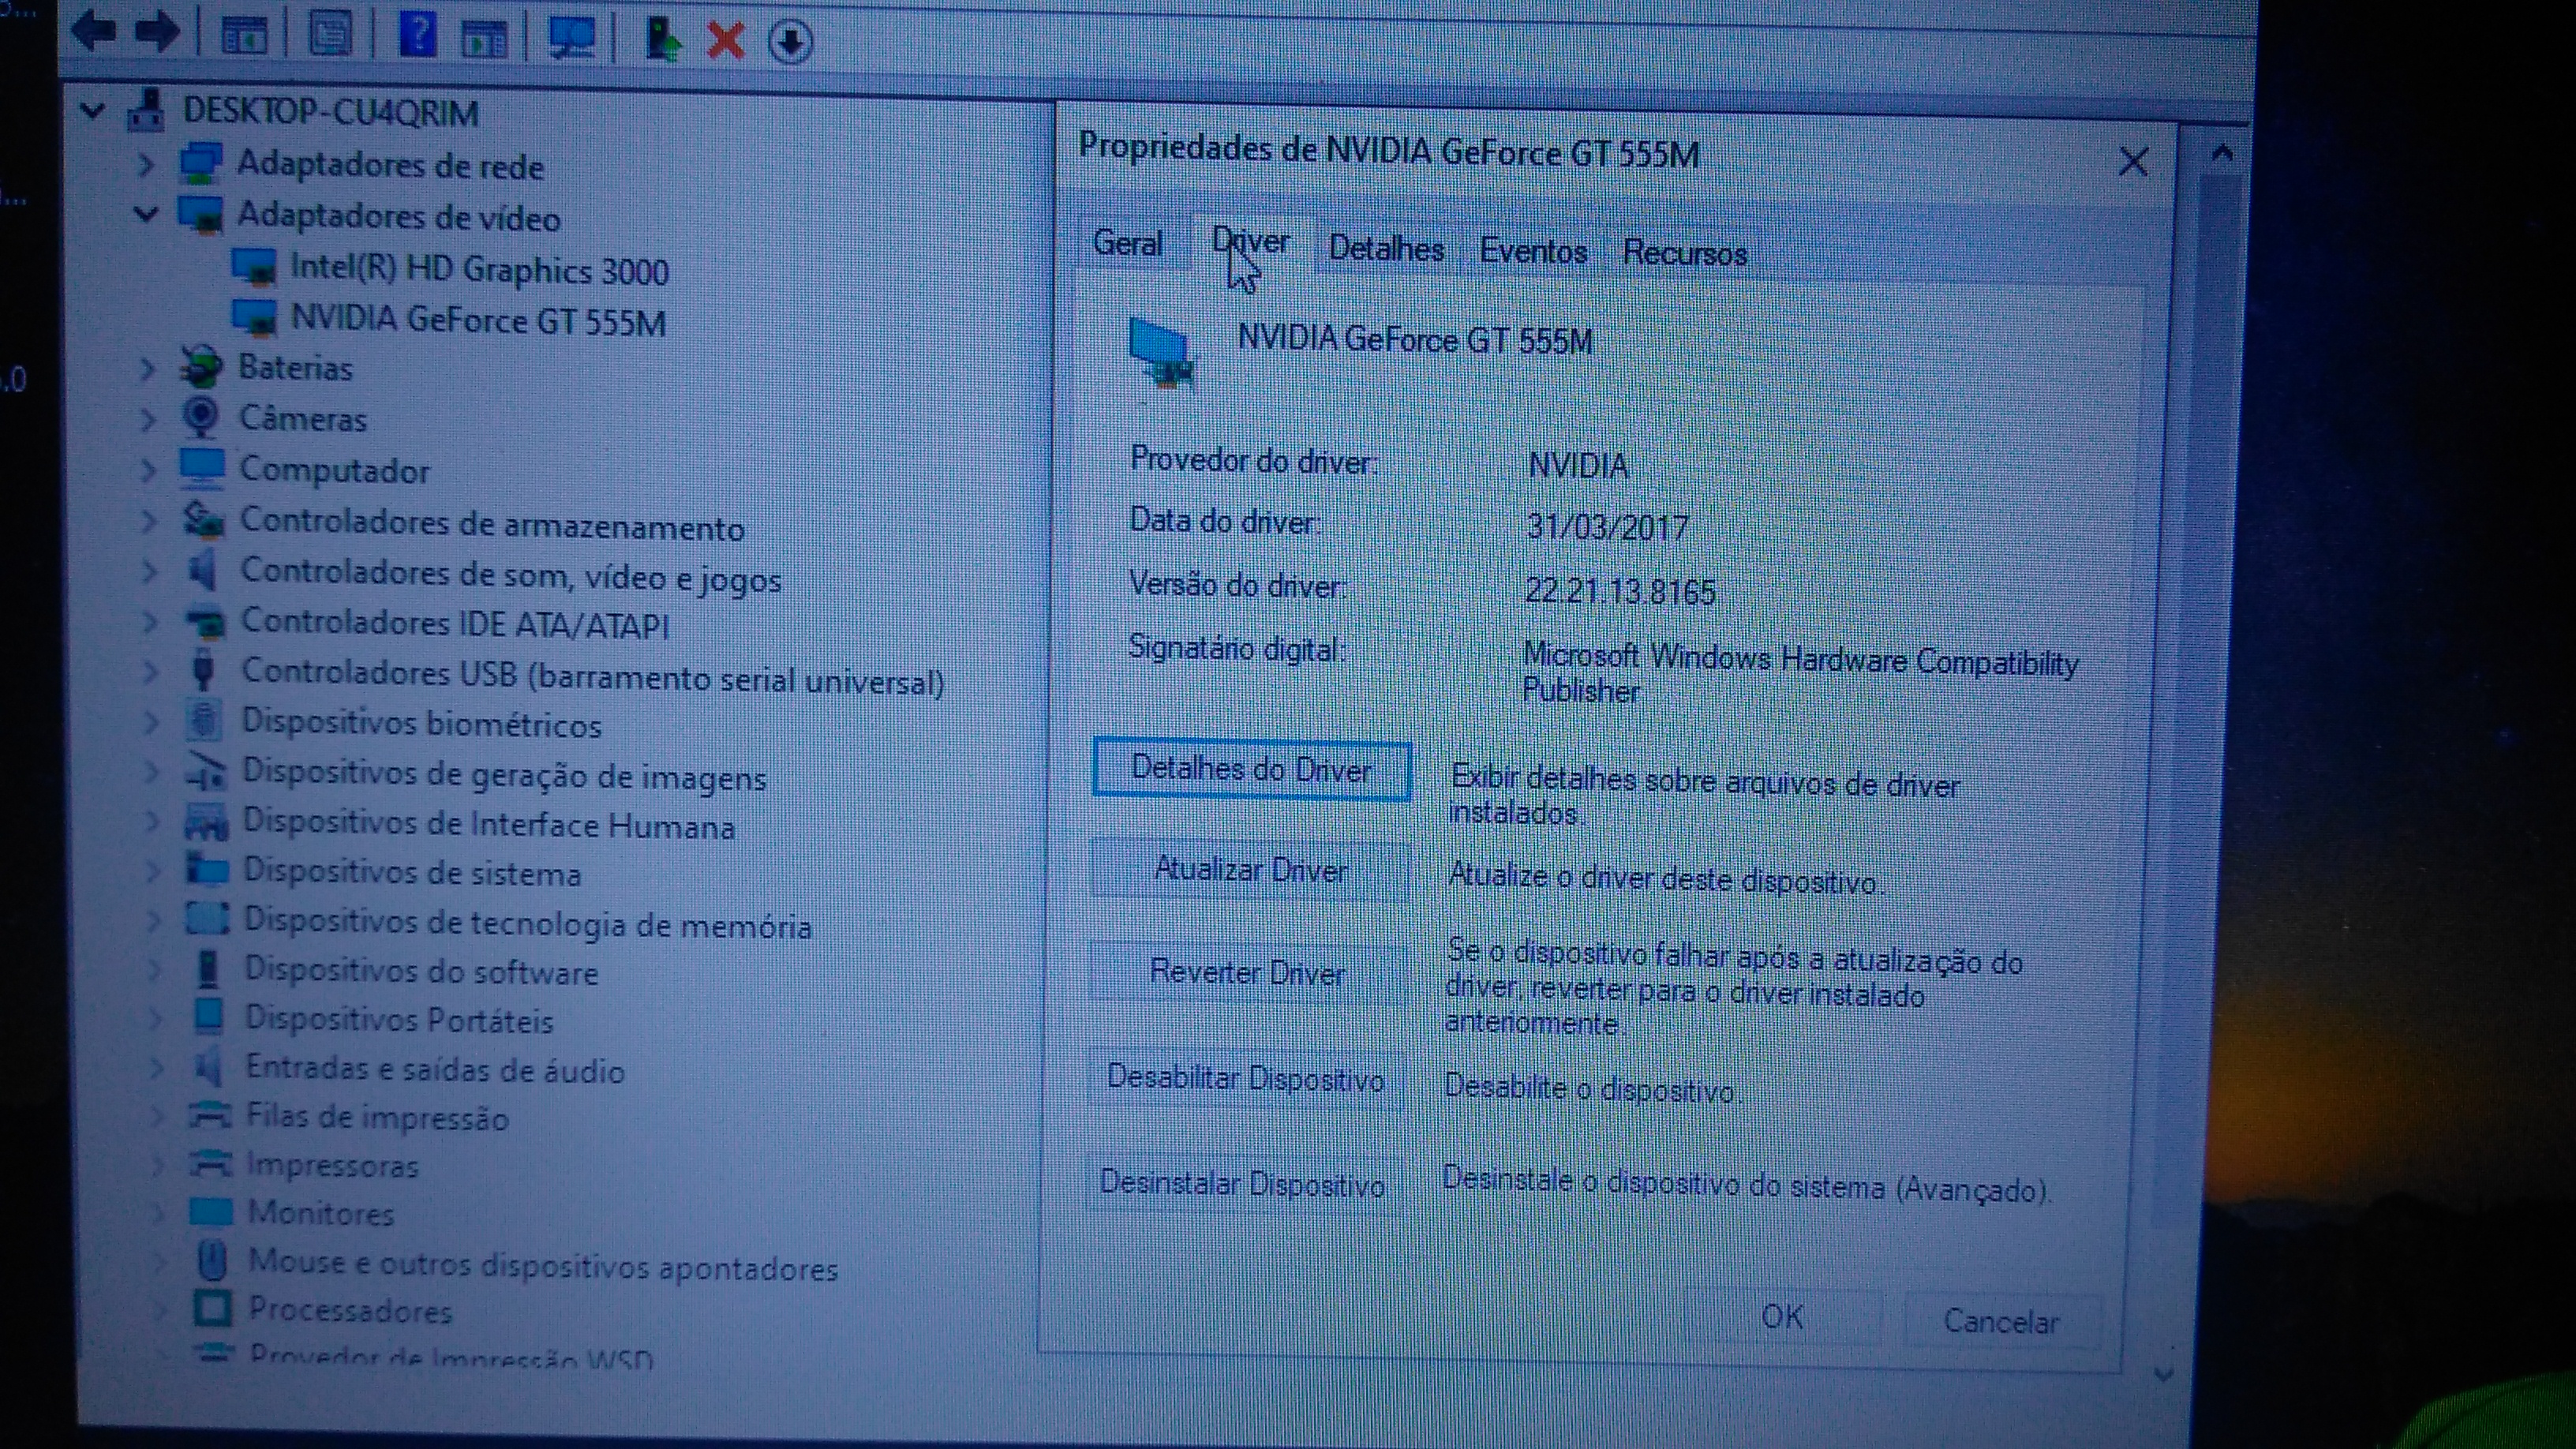Close the NVIDIA properties dialog
The width and height of the screenshot is (2576, 1449).
(x=2133, y=162)
